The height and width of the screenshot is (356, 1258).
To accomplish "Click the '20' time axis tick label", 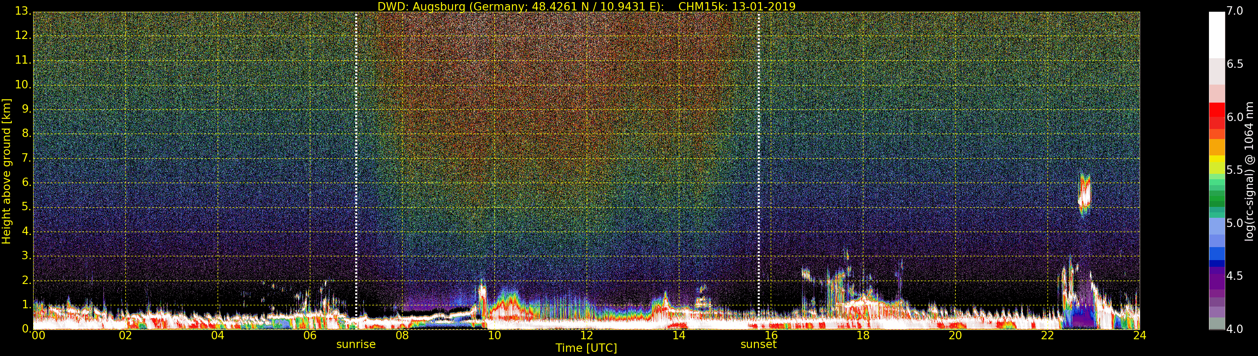I will click(x=955, y=335).
